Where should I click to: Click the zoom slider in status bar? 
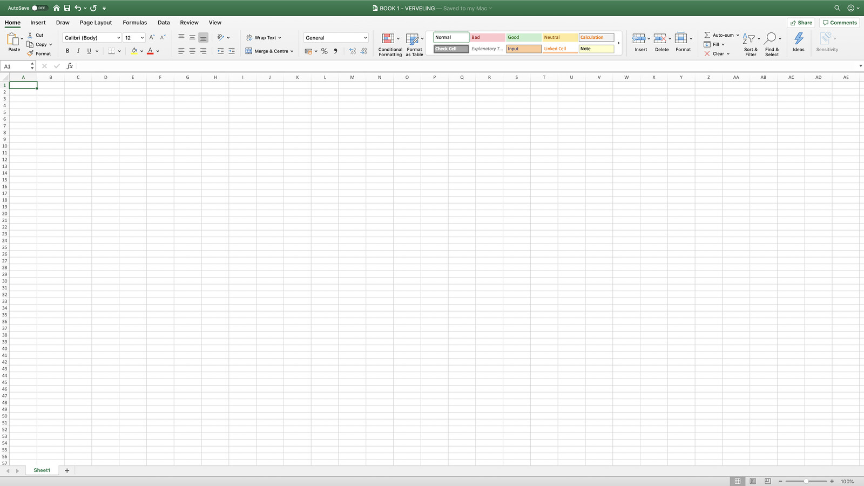click(x=806, y=481)
